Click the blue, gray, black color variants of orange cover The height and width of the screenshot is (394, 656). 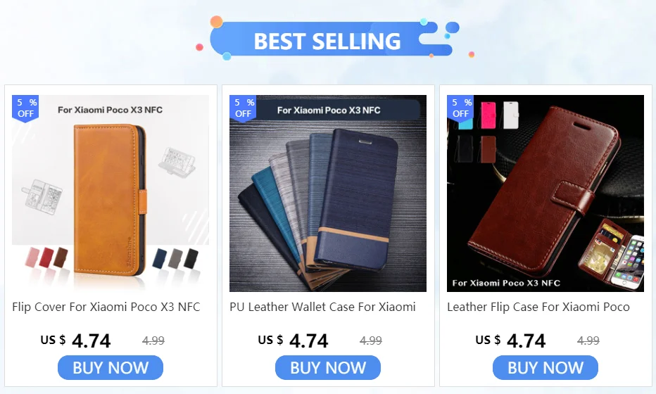(x=176, y=258)
